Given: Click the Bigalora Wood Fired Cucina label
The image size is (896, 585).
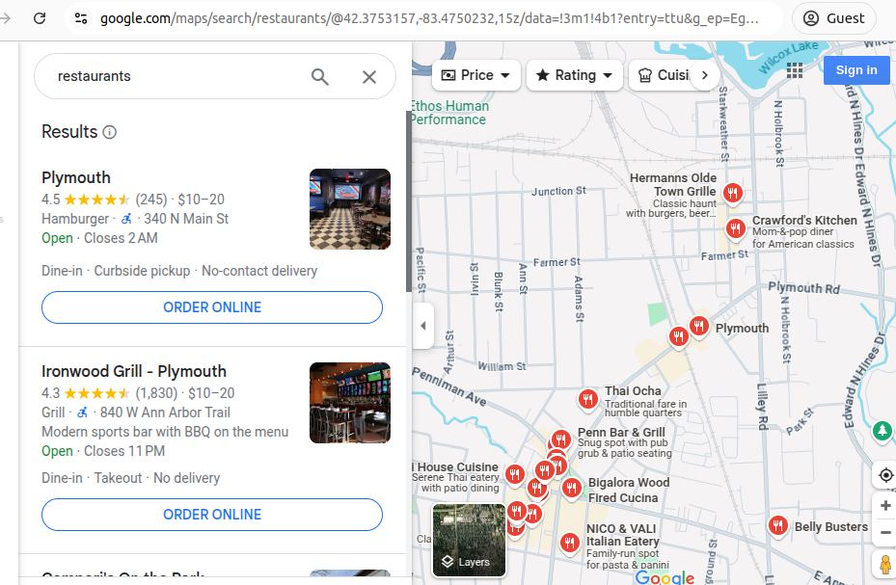Looking at the screenshot, I should [x=629, y=491].
